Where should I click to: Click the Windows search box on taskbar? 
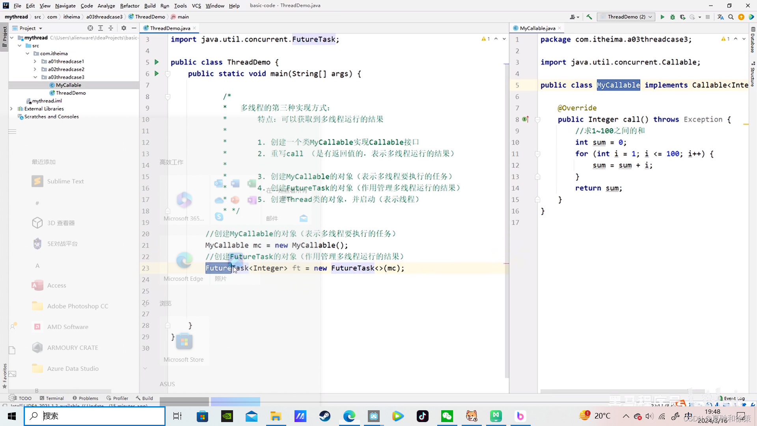(x=95, y=416)
